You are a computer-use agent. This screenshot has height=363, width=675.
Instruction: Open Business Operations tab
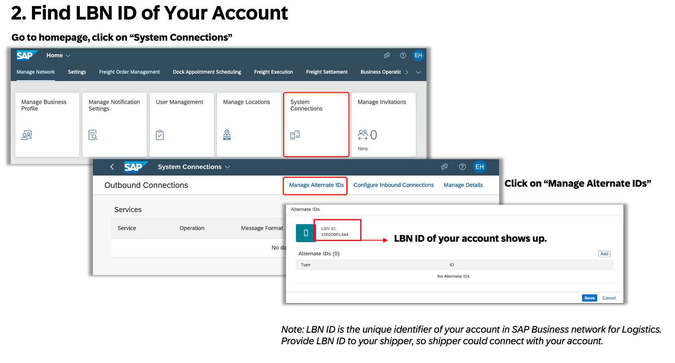pyautogui.click(x=381, y=72)
